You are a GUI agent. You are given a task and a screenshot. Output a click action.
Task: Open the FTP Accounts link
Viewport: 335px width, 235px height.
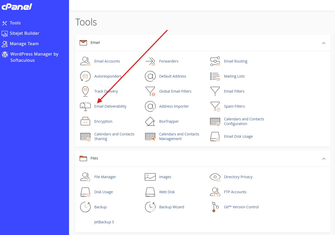[x=235, y=192]
